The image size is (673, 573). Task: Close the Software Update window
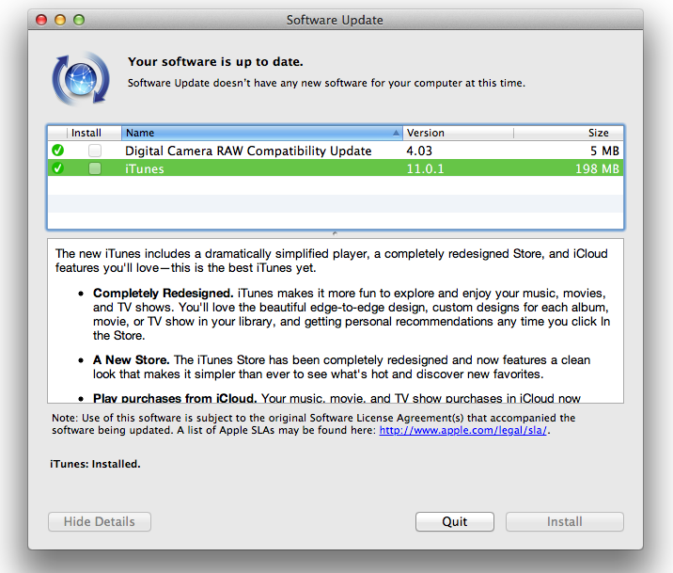point(41,20)
